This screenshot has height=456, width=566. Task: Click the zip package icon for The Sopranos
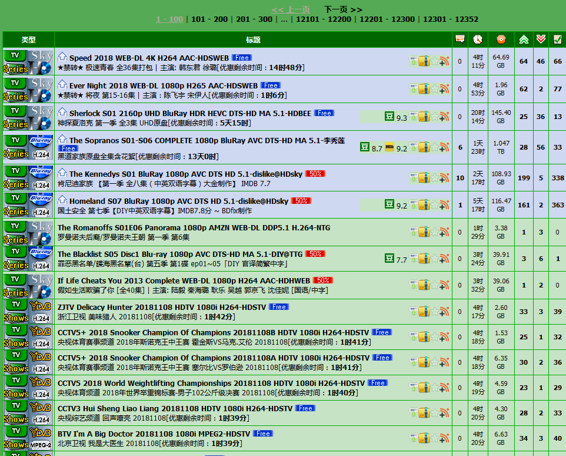tap(424, 147)
